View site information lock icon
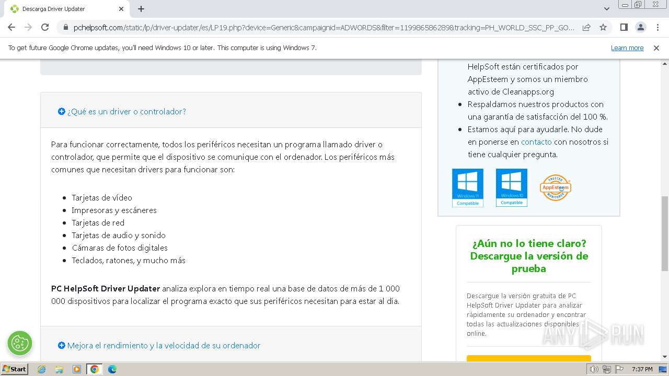Viewport: 669px width, 376px height. [65, 27]
